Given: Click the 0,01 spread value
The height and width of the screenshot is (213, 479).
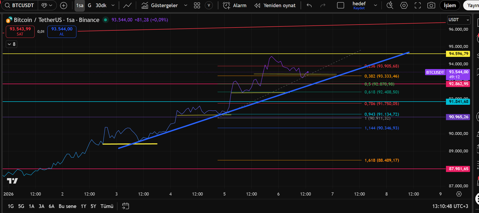Looking at the screenshot, I should (41, 31).
